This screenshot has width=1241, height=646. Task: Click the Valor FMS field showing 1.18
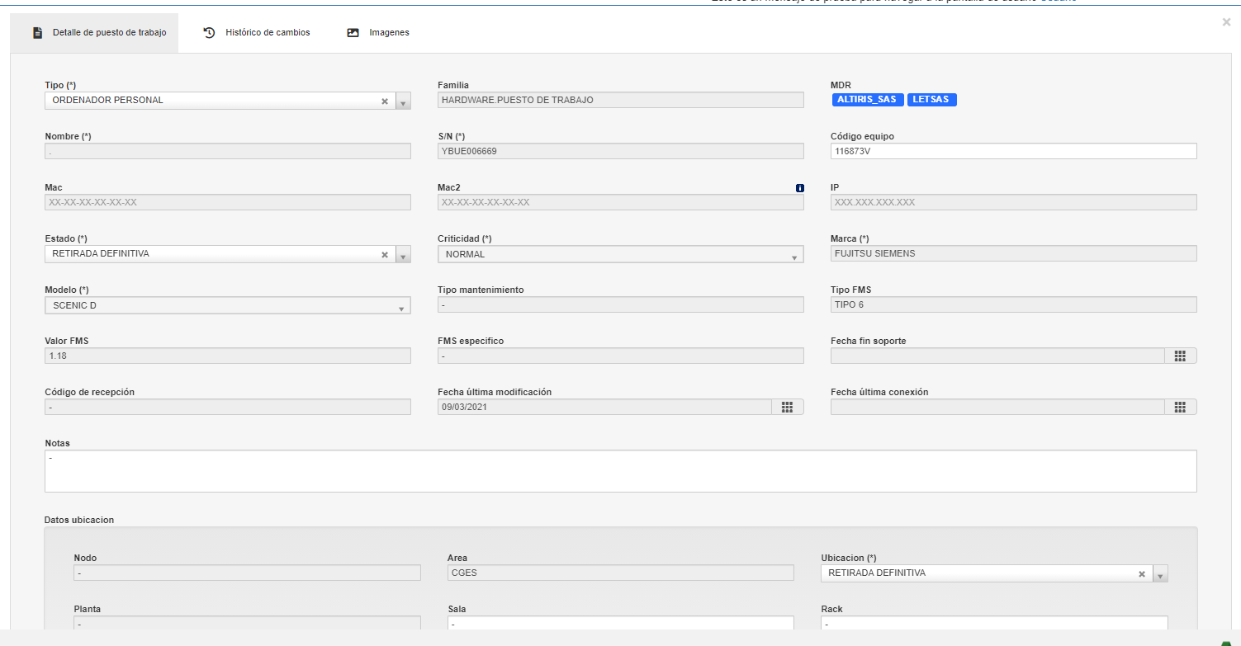coord(227,356)
